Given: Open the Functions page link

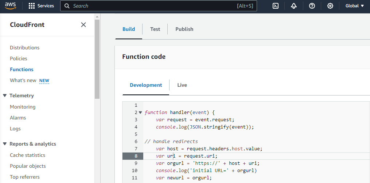Looking at the screenshot, I should 22,70.
